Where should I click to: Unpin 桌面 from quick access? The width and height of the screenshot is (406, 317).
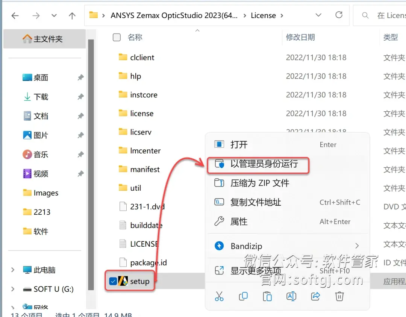pos(80,77)
